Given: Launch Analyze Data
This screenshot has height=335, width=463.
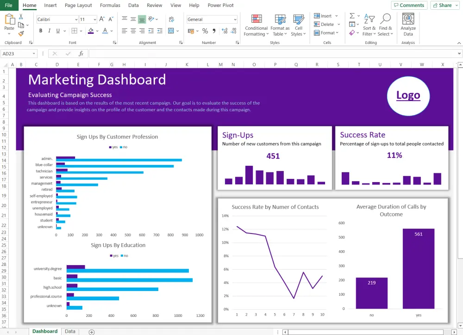Looking at the screenshot, I should tap(407, 25).
